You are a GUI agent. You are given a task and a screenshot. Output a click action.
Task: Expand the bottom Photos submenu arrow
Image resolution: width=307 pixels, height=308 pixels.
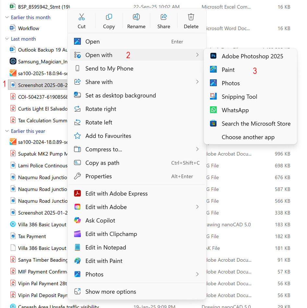pos(197,274)
